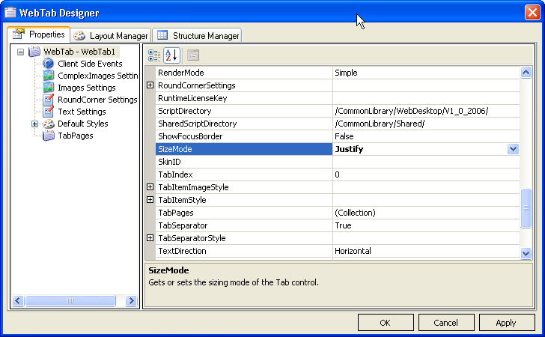Switch to the Layout Manager tab

(x=111, y=35)
